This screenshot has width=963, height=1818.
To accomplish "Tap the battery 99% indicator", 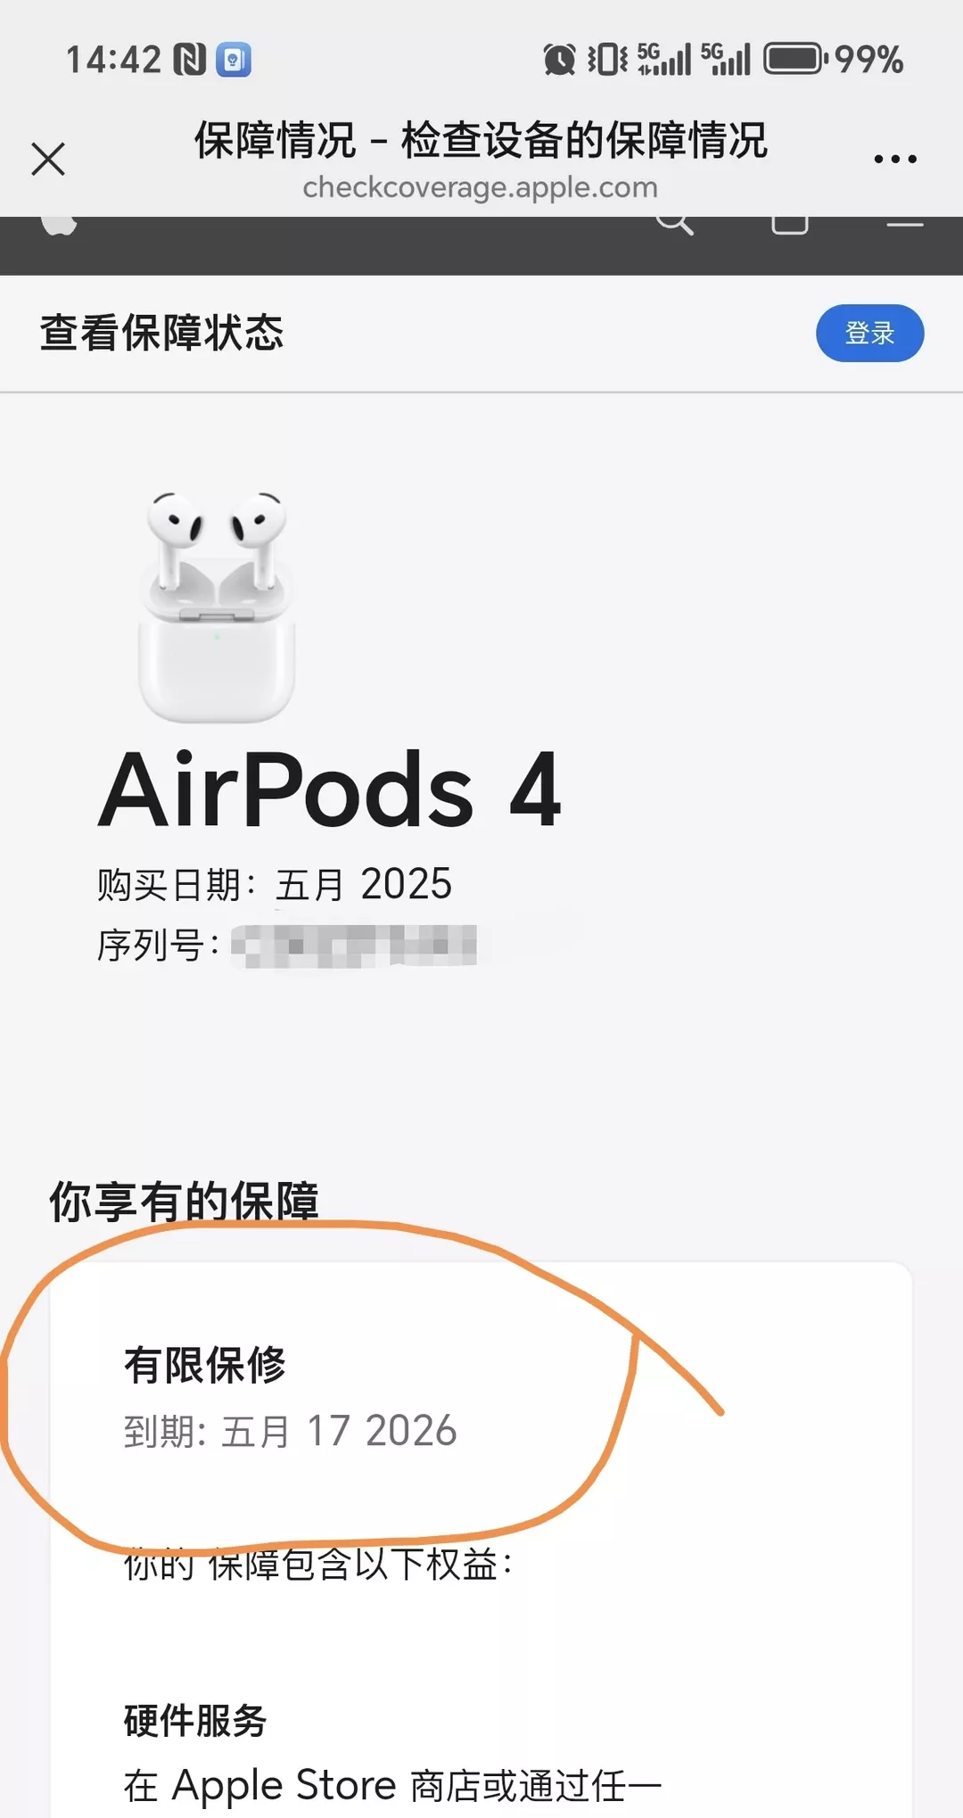I will (833, 60).
